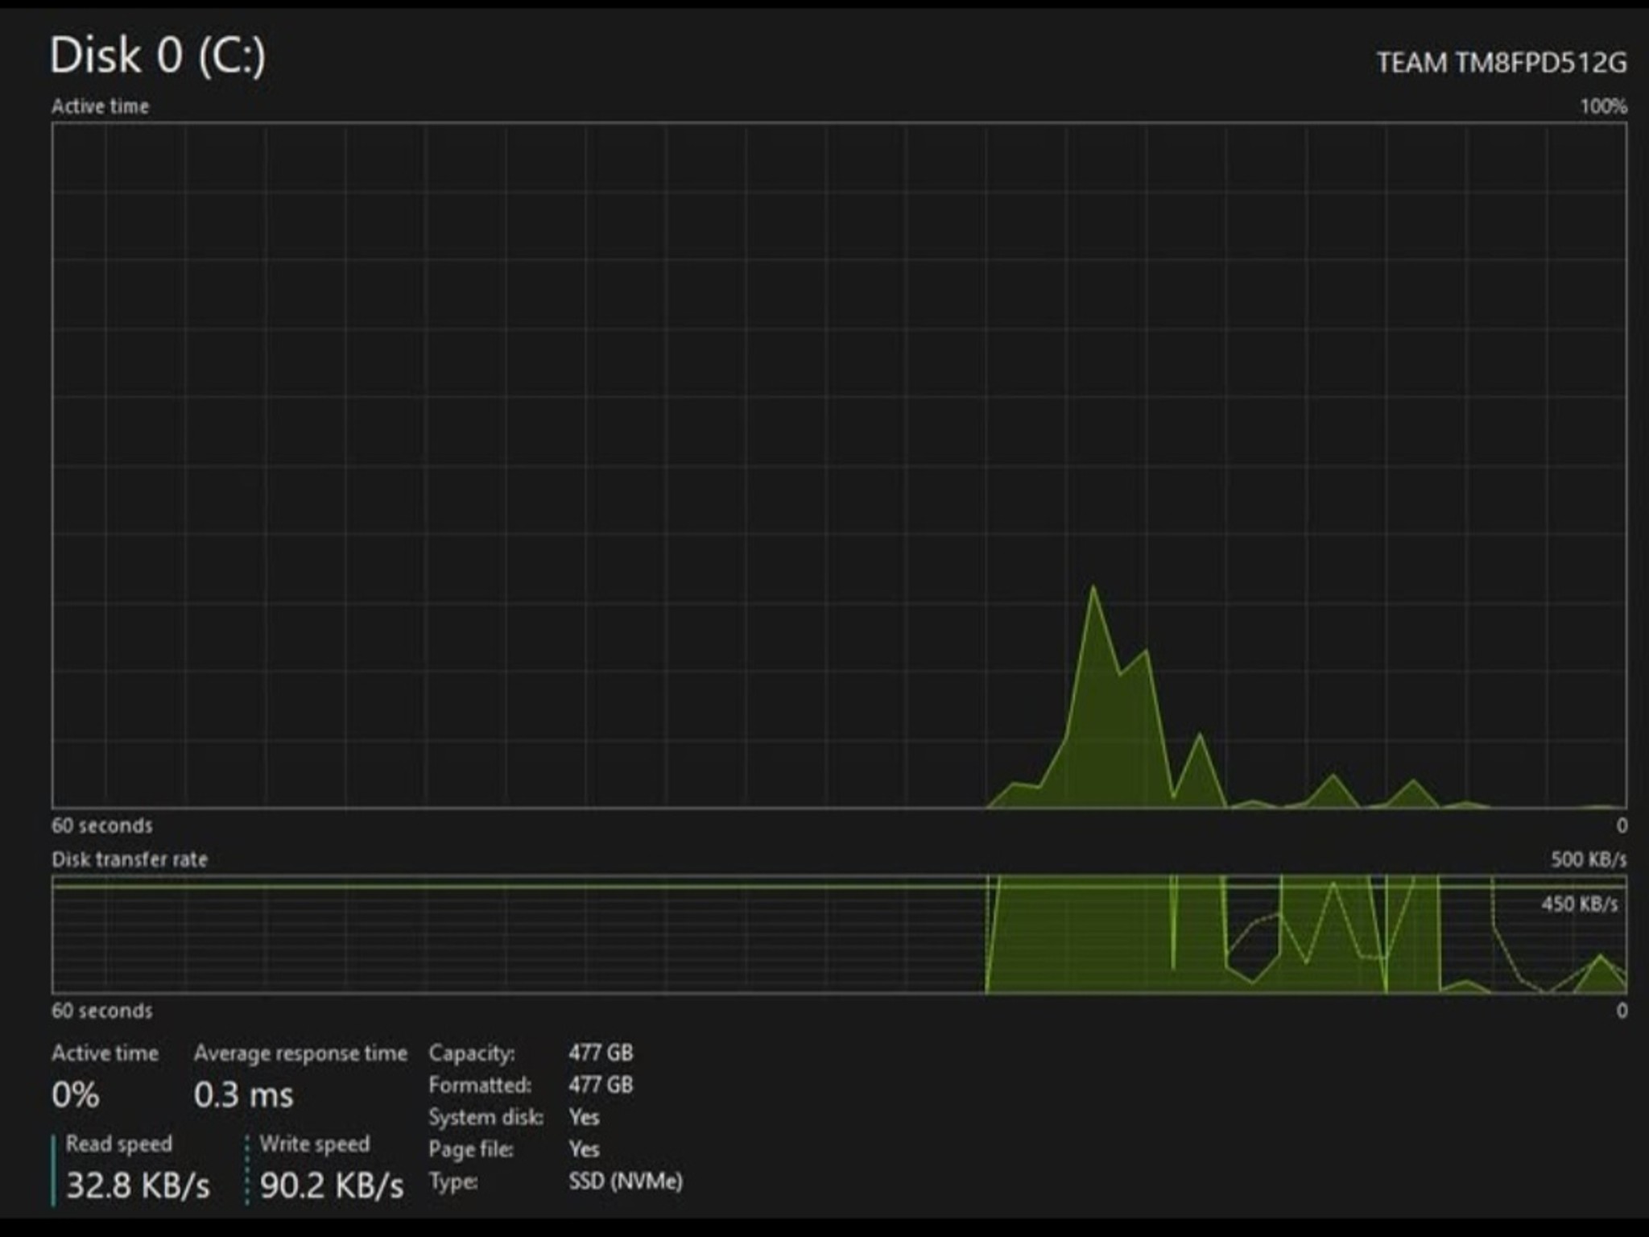The width and height of the screenshot is (1649, 1237).
Task: Click the Page file Yes value
Action: [x=584, y=1149]
